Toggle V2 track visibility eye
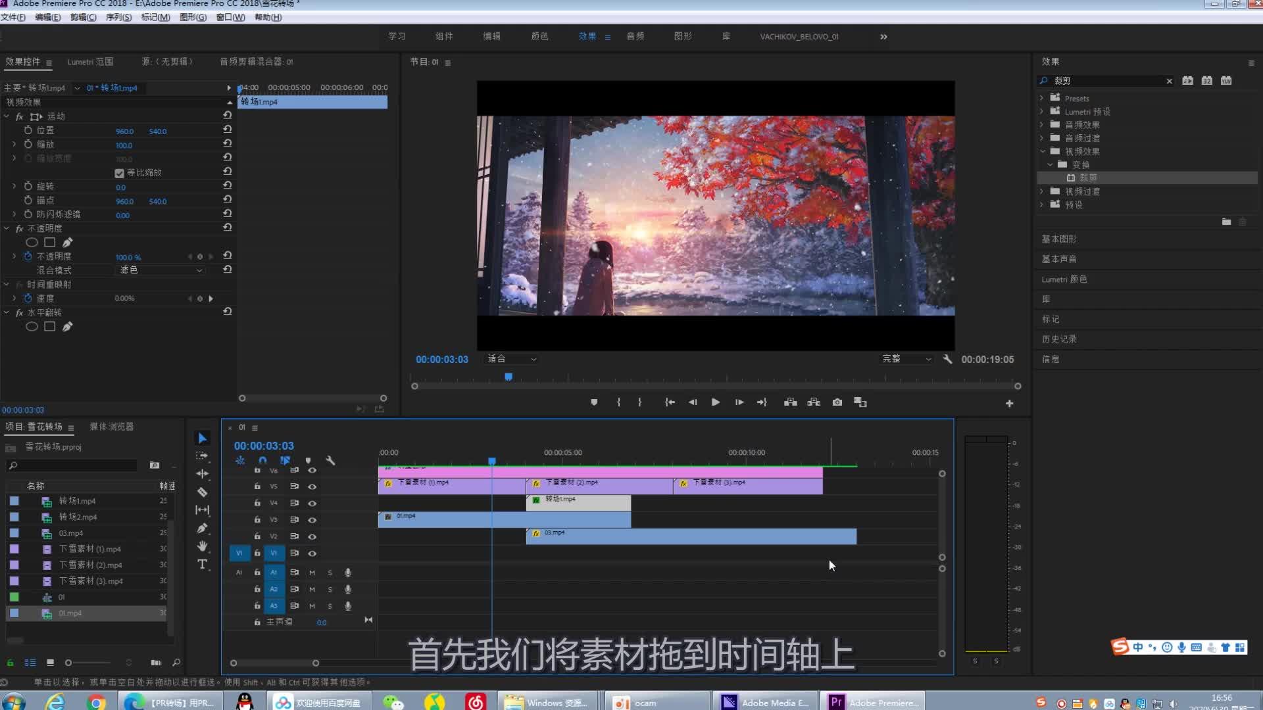The height and width of the screenshot is (710, 1263). tap(312, 537)
